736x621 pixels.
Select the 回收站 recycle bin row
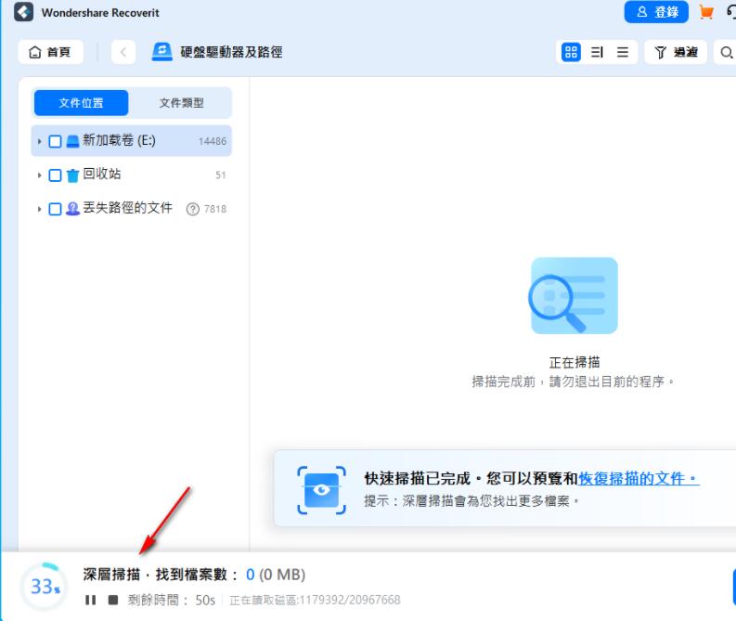[132, 175]
